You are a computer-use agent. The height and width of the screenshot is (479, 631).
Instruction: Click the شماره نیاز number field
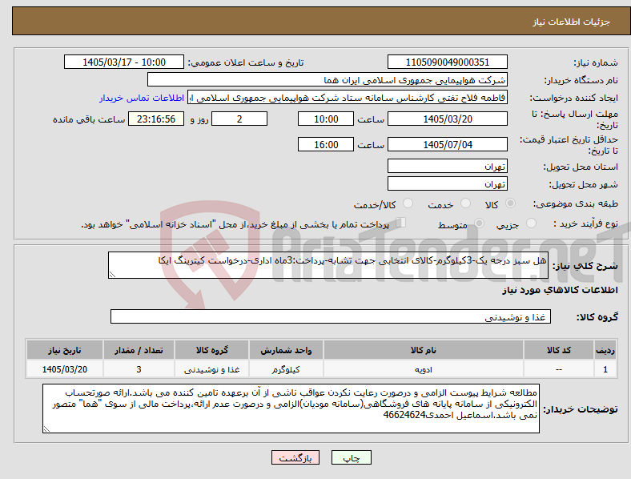(447, 62)
